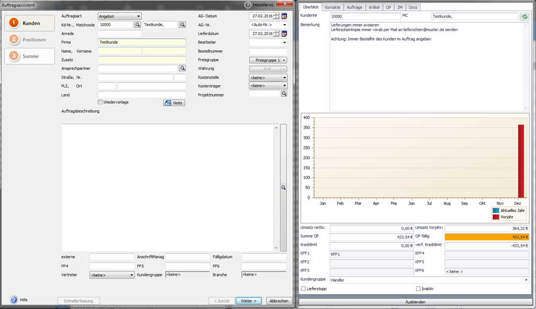Click Weiter button to proceed
Viewport: 536px width, 309px height.
[249, 301]
